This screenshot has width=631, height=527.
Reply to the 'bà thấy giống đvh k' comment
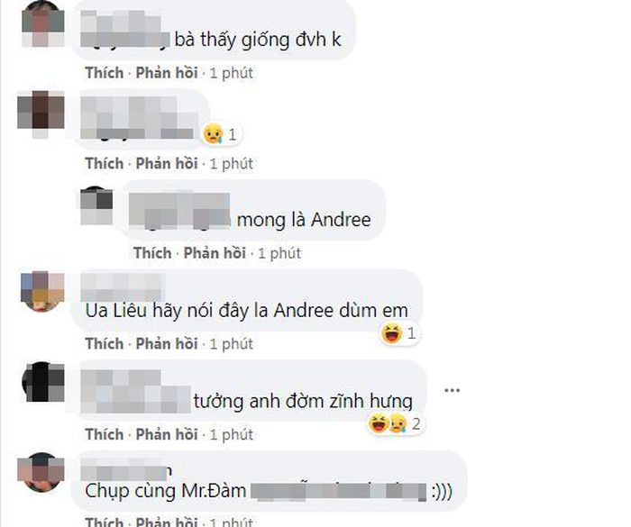click(x=167, y=73)
